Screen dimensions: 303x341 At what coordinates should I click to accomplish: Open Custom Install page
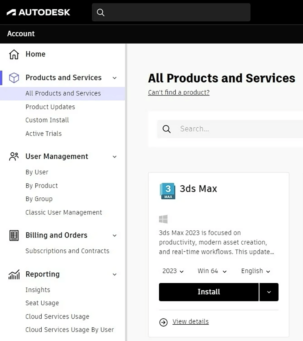pyautogui.click(x=47, y=120)
